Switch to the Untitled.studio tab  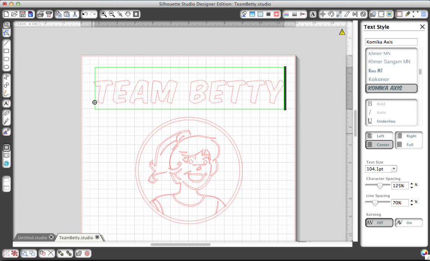click(x=32, y=238)
